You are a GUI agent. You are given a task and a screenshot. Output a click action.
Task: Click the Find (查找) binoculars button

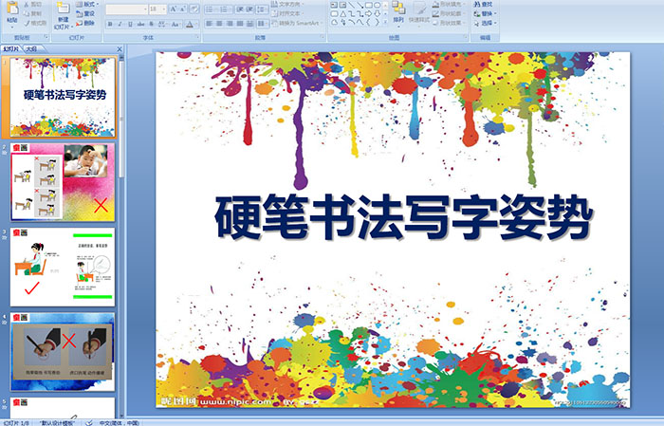(x=483, y=4)
